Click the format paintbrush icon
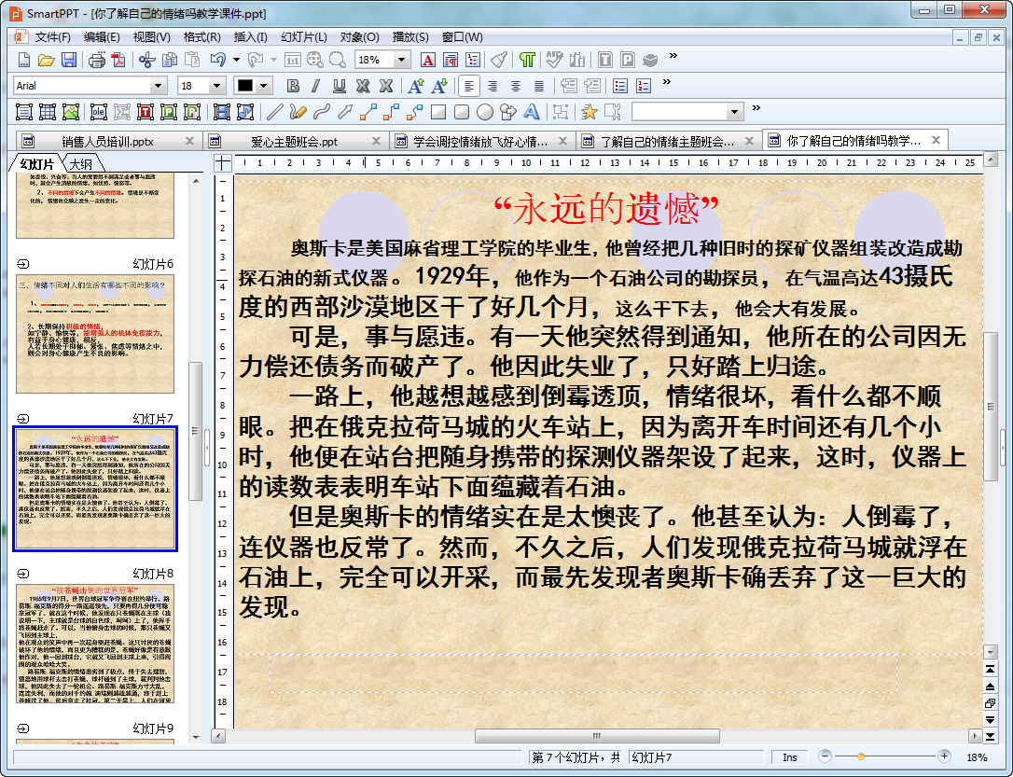Viewport: 1013px width, 777px height. [x=499, y=60]
